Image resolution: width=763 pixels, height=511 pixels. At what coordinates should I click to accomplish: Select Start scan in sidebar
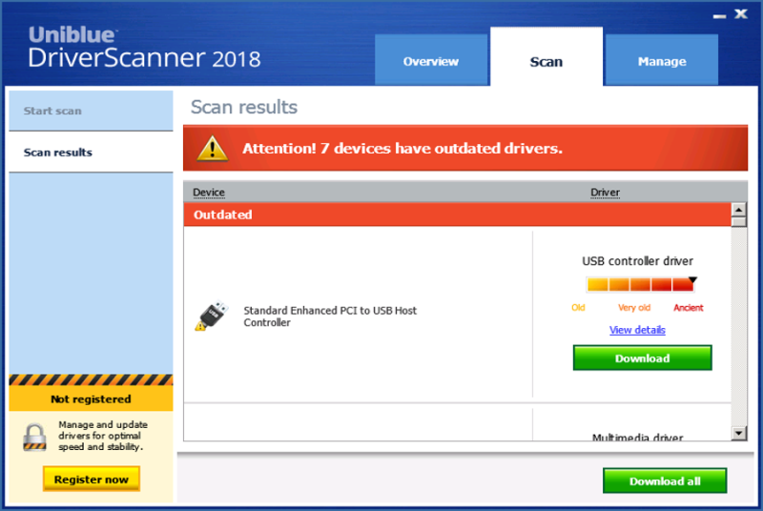(x=91, y=111)
